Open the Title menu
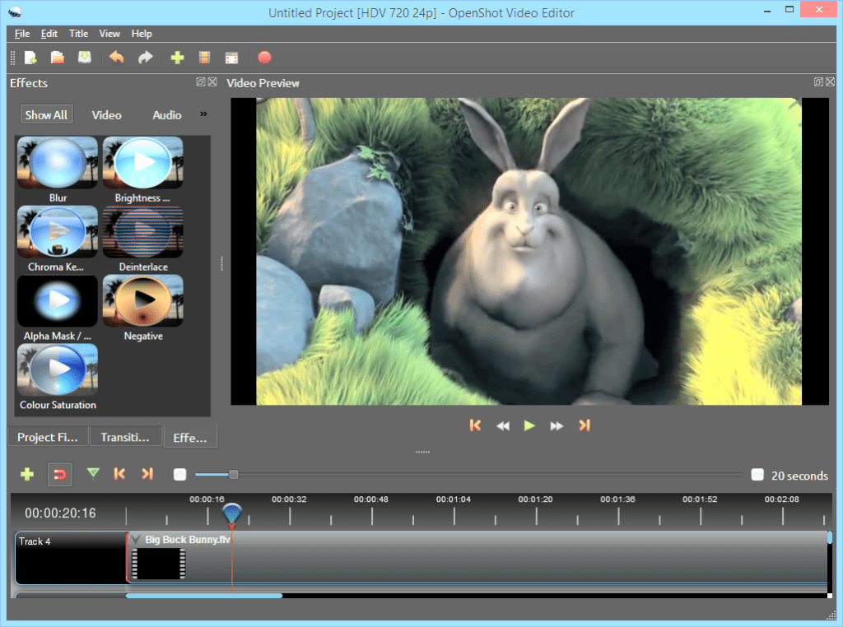Screen dimensions: 843x627 pyautogui.click(x=79, y=34)
